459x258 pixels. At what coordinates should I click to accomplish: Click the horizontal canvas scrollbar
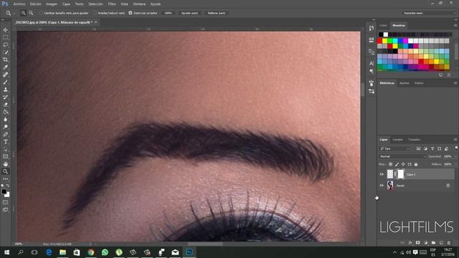click(x=205, y=244)
